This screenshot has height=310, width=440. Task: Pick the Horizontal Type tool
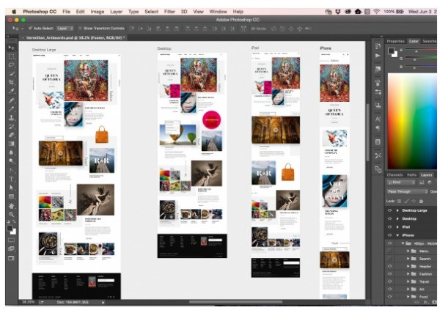[11, 178]
